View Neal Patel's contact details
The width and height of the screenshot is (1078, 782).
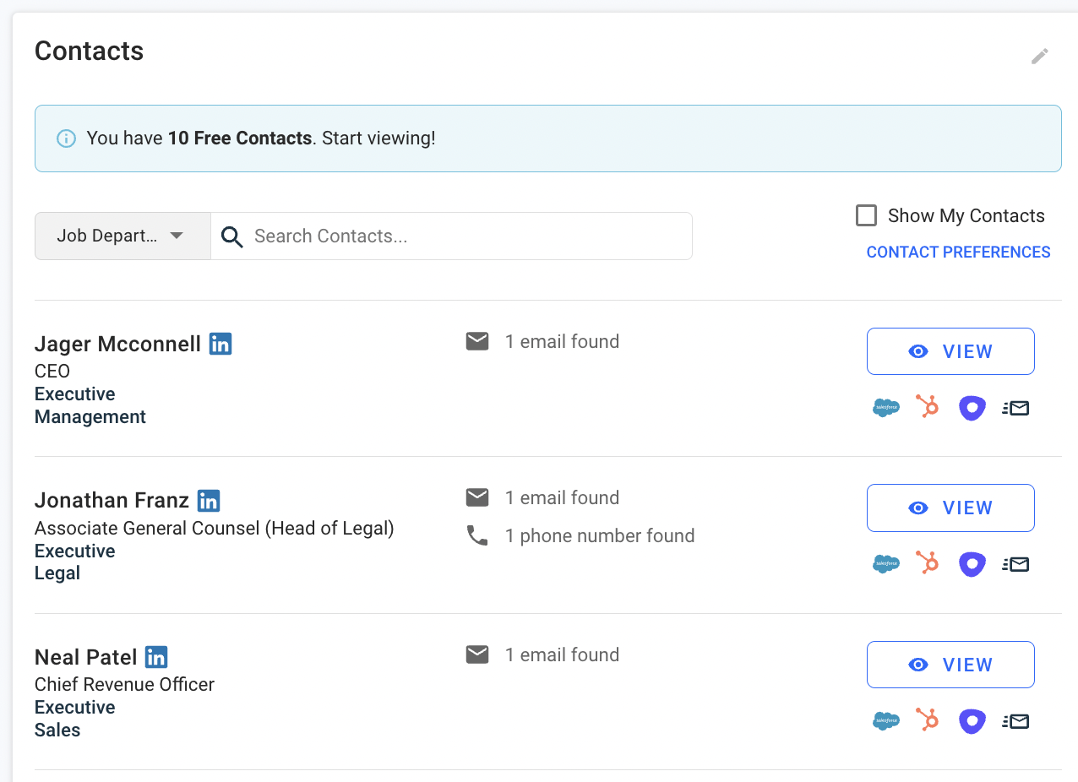(x=950, y=665)
